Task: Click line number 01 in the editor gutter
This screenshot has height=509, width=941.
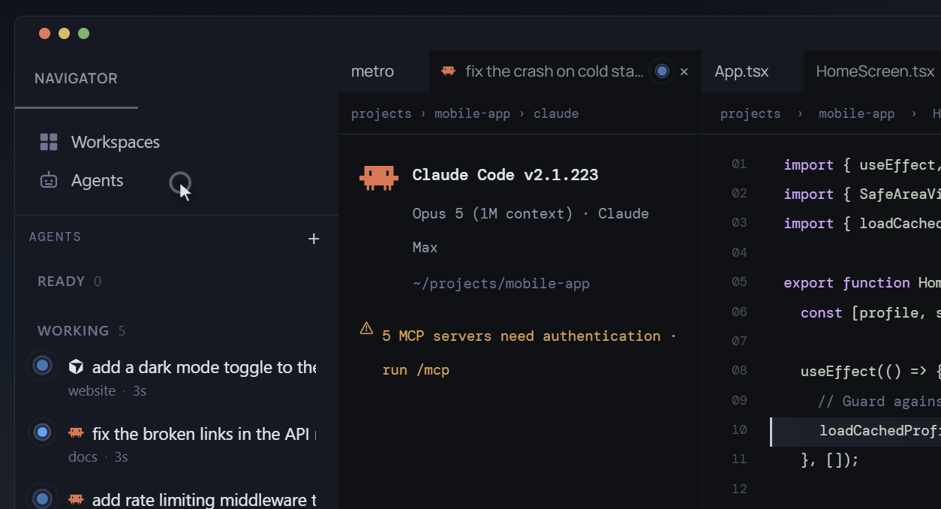Action: point(739,164)
